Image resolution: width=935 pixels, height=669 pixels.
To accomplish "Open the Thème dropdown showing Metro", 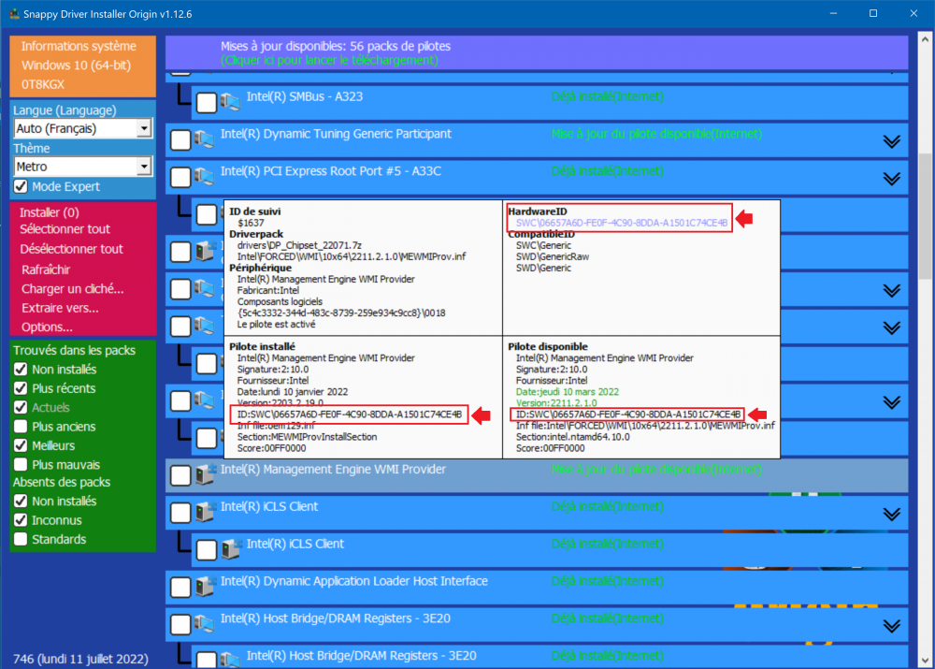I will pyautogui.click(x=83, y=167).
